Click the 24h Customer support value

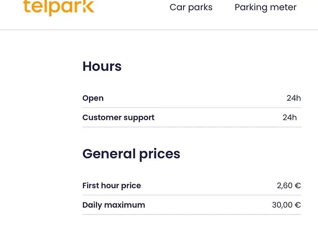(x=290, y=118)
